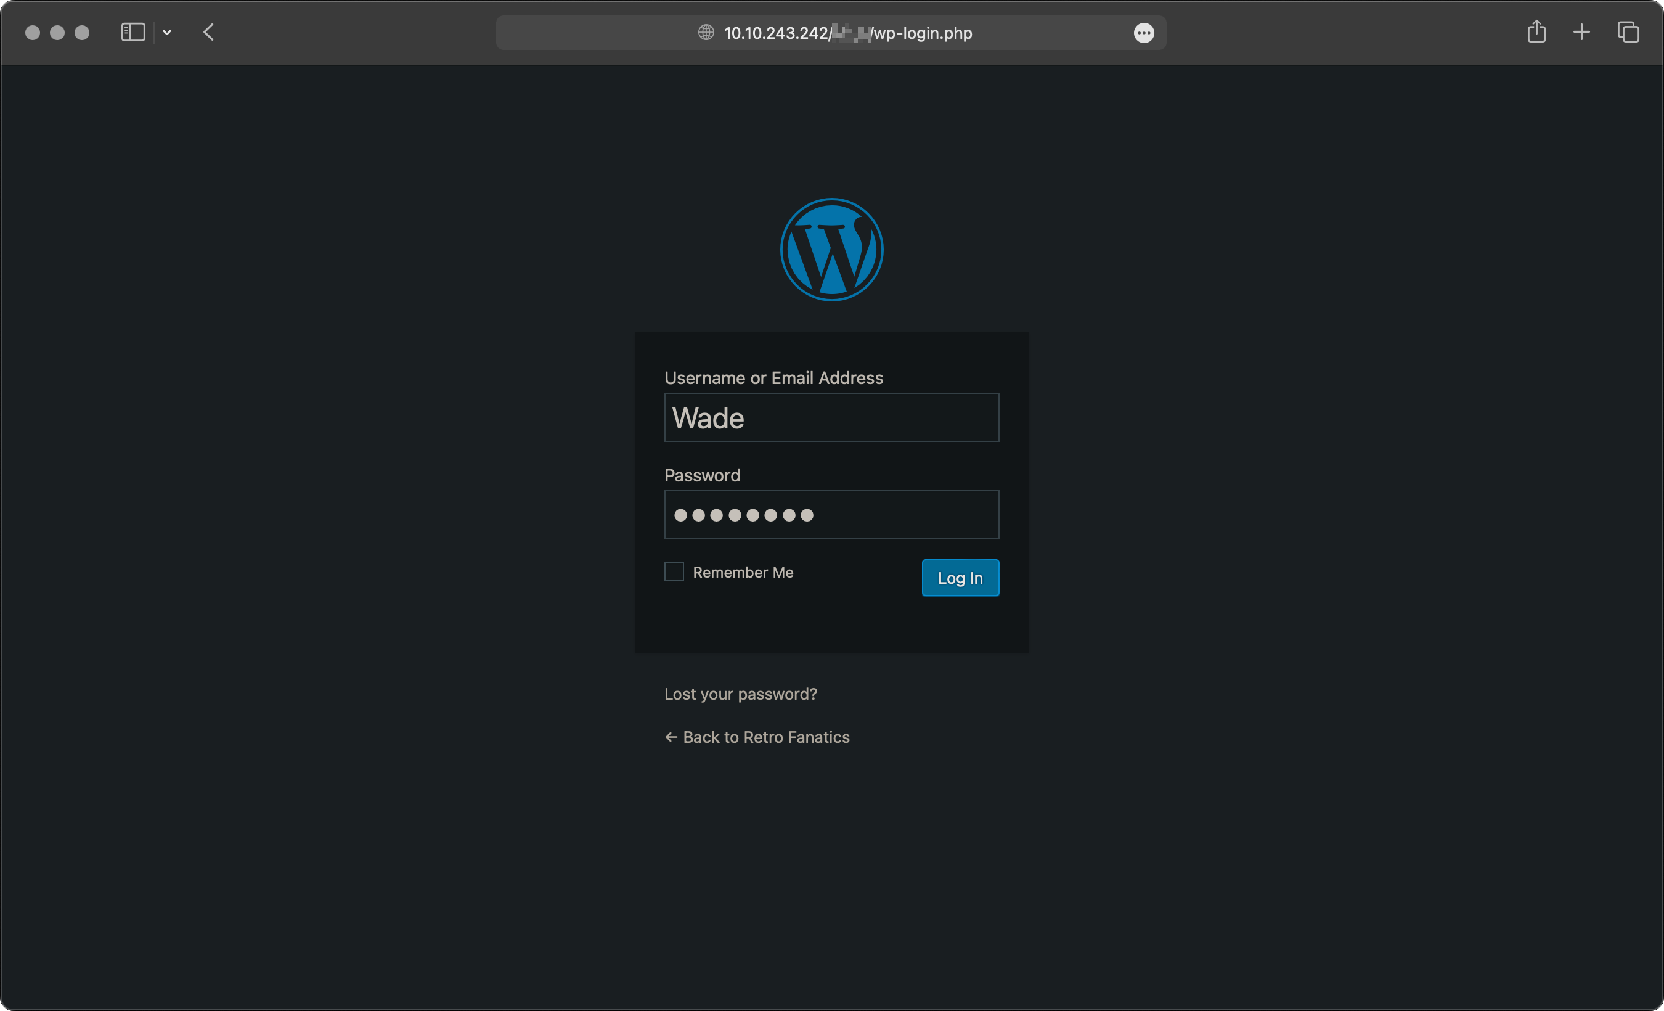Click the Remember Me label text
This screenshot has height=1011, width=1664.
pos(743,573)
